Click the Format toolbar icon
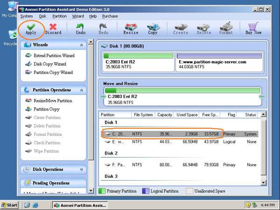Image resolution: width=280 pixels, height=210 pixels. coord(226,26)
